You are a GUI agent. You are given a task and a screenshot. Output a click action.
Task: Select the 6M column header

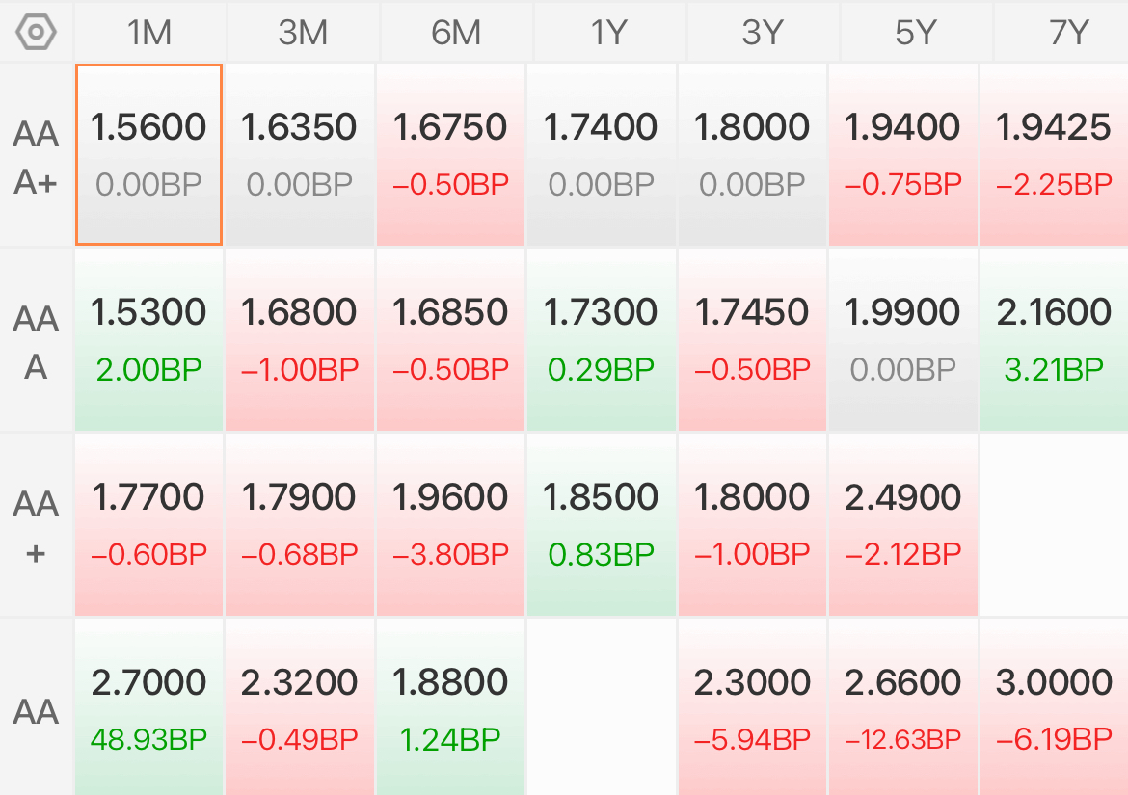pyautogui.click(x=456, y=33)
